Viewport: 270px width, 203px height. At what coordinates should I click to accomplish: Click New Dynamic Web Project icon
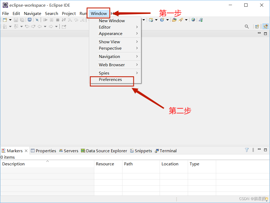click(x=151, y=20)
